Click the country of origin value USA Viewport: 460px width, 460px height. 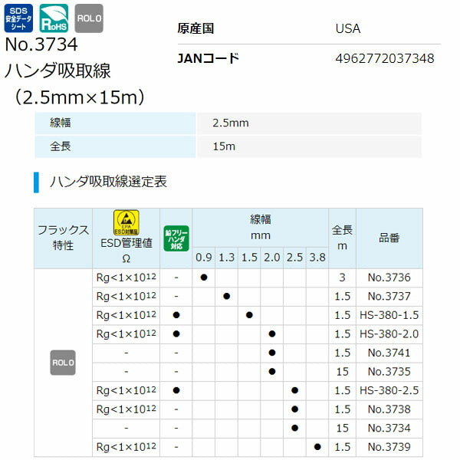pyautogui.click(x=348, y=28)
